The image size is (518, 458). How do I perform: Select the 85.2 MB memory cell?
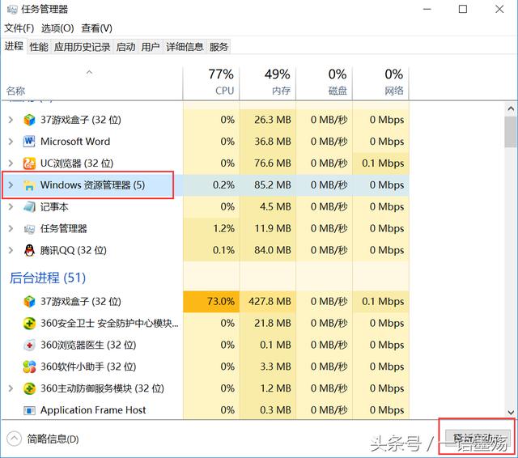click(268, 185)
